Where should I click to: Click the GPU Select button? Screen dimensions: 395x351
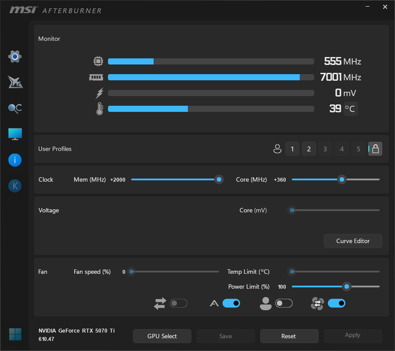click(x=162, y=336)
